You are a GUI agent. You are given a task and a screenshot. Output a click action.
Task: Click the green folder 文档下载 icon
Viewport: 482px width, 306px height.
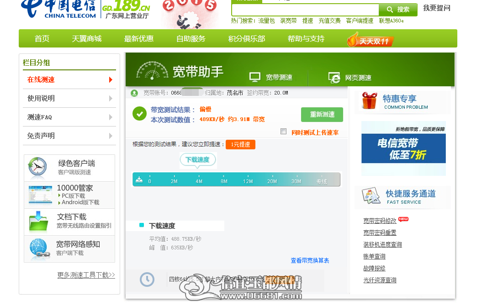coord(39,221)
